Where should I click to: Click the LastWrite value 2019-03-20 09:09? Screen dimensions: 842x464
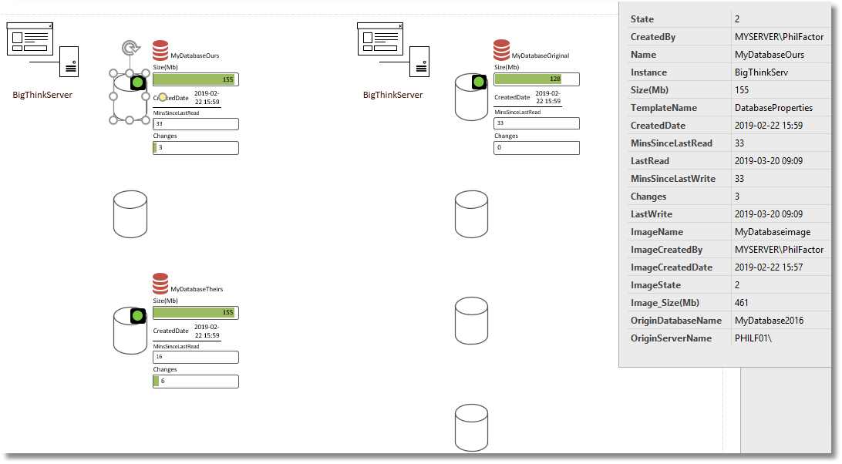tap(769, 214)
